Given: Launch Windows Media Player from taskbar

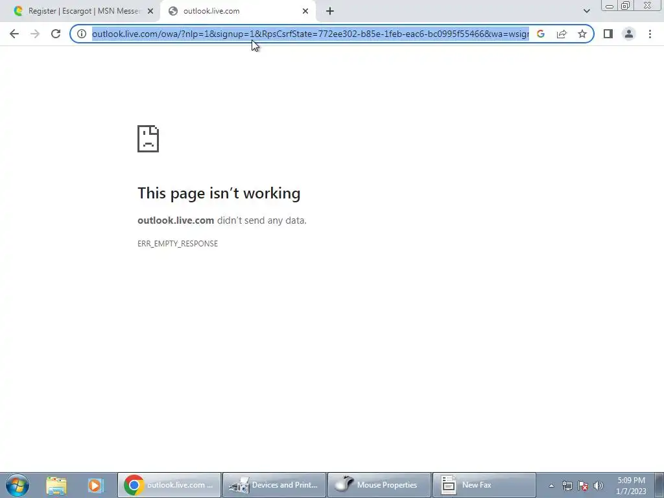Looking at the screenshot, I should [96, 485].
